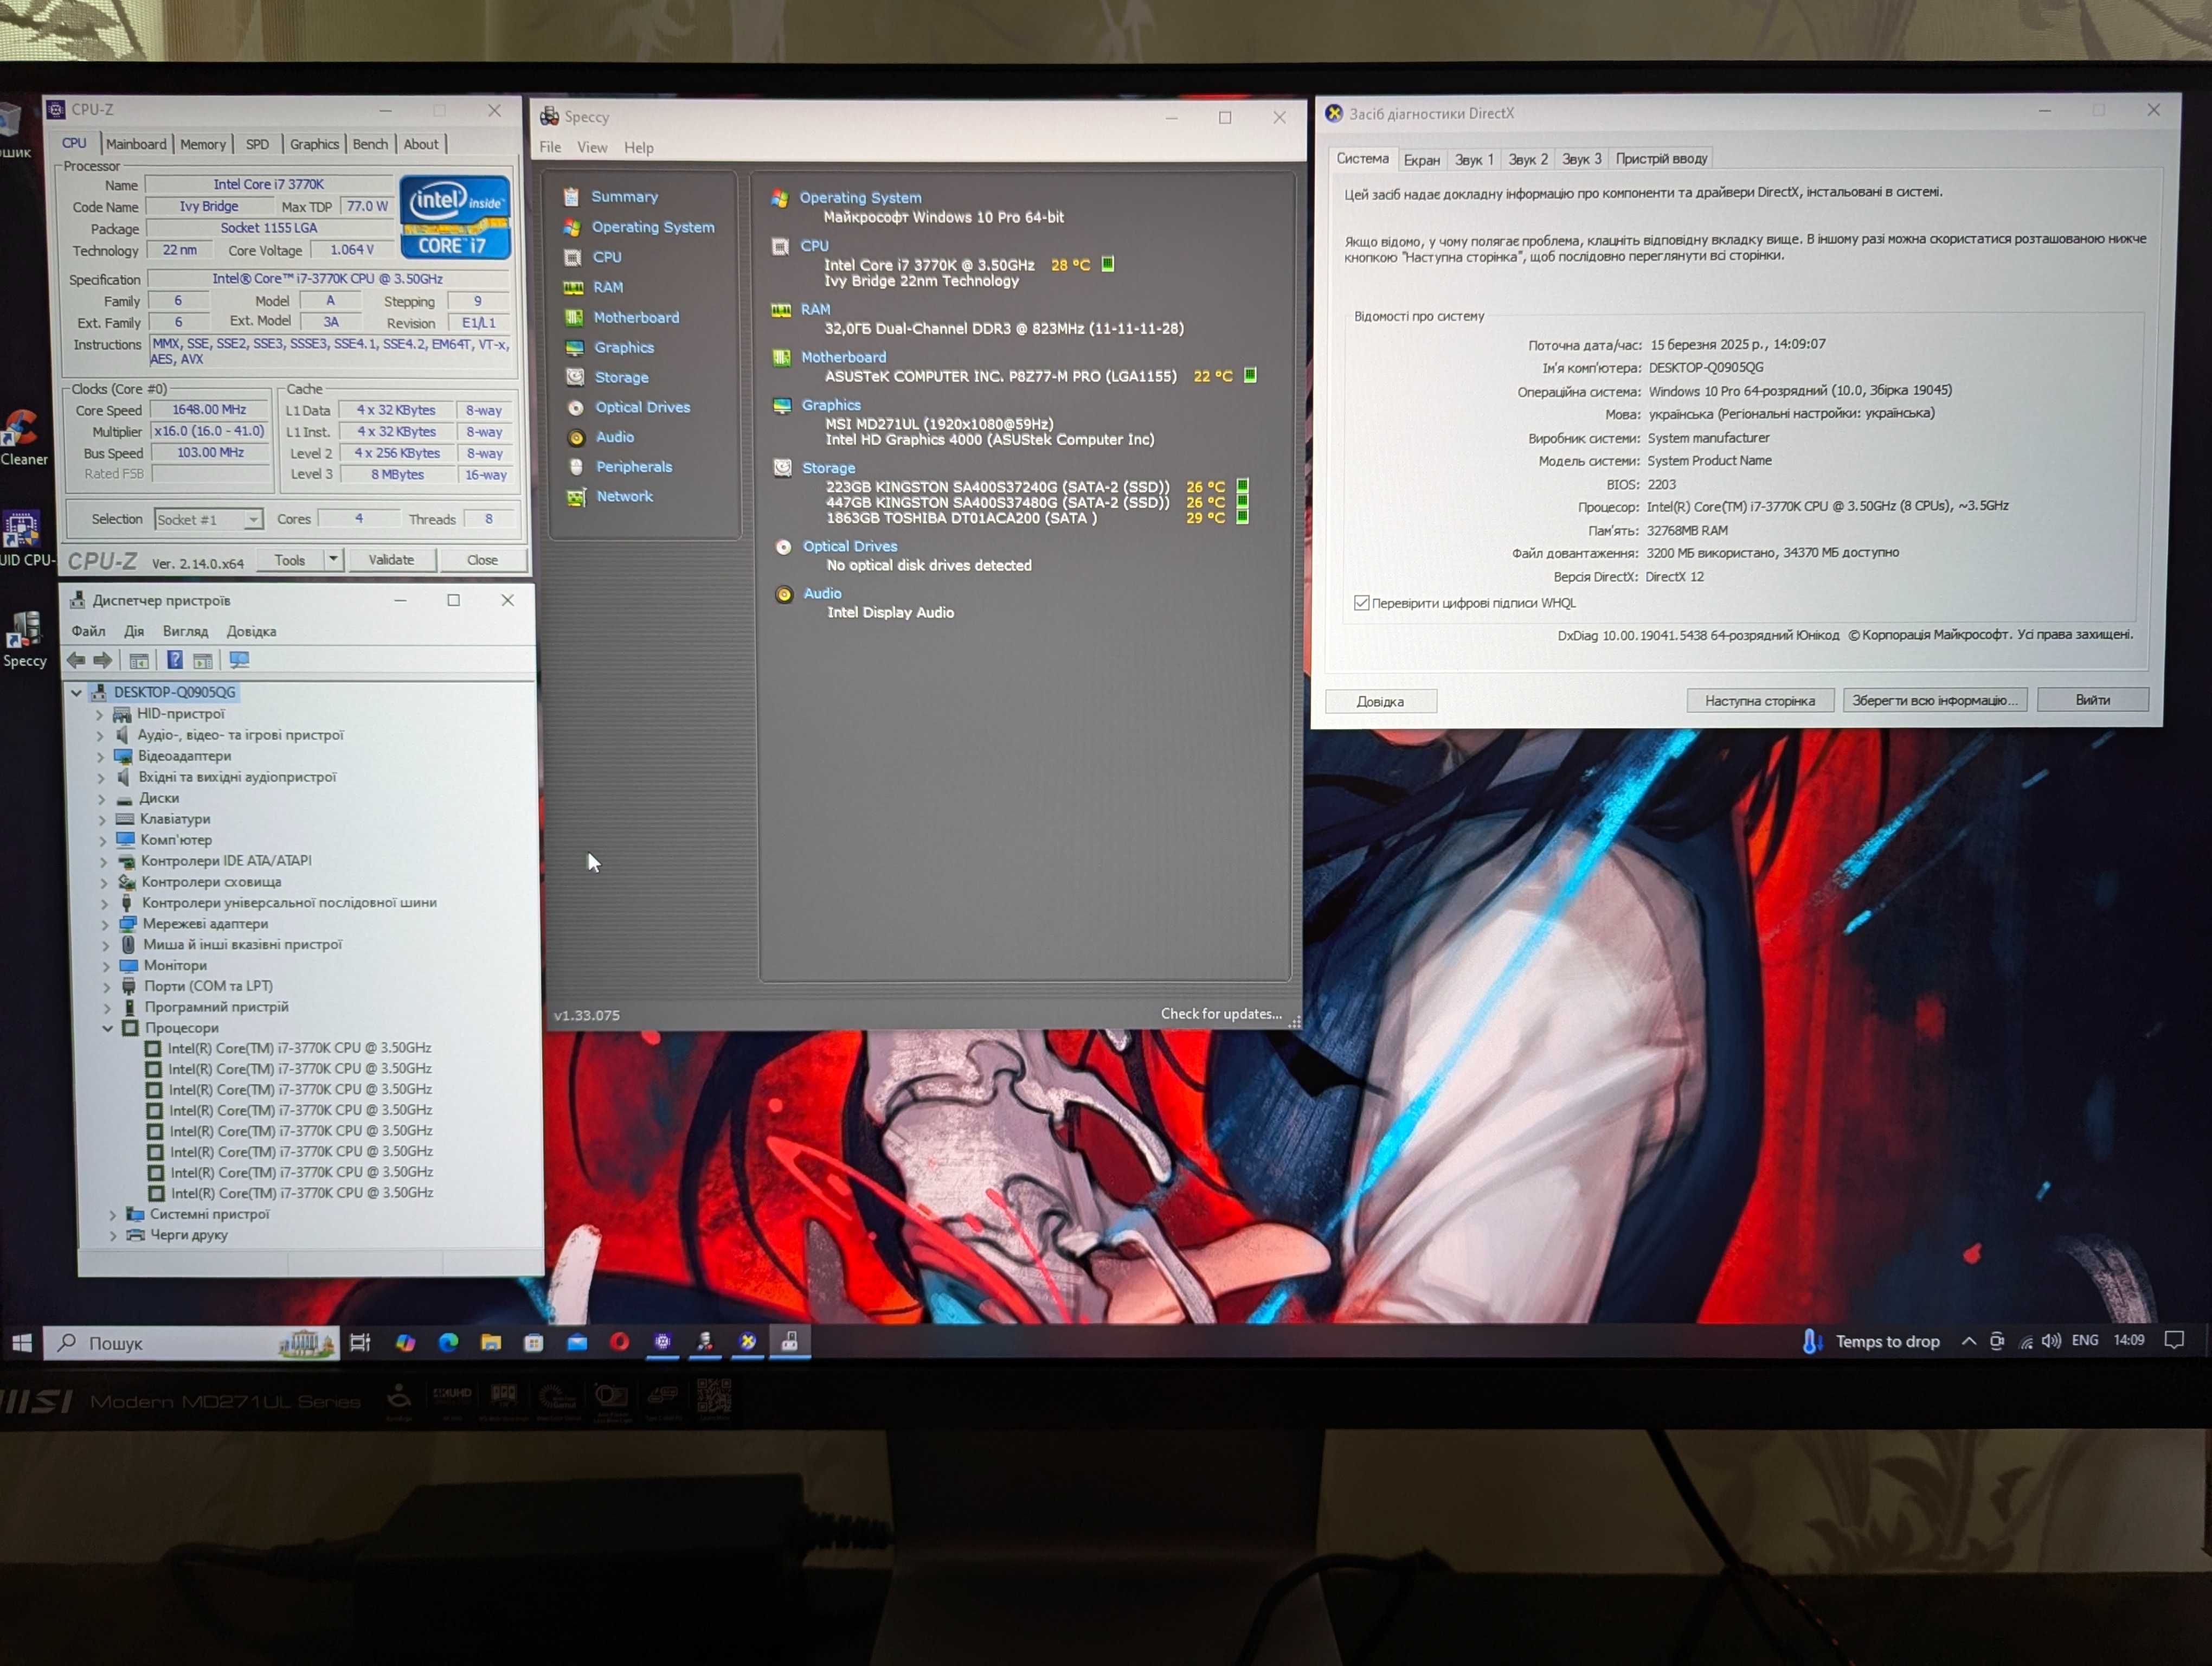Expand the HID-пристрої node

tap(99, 715)
